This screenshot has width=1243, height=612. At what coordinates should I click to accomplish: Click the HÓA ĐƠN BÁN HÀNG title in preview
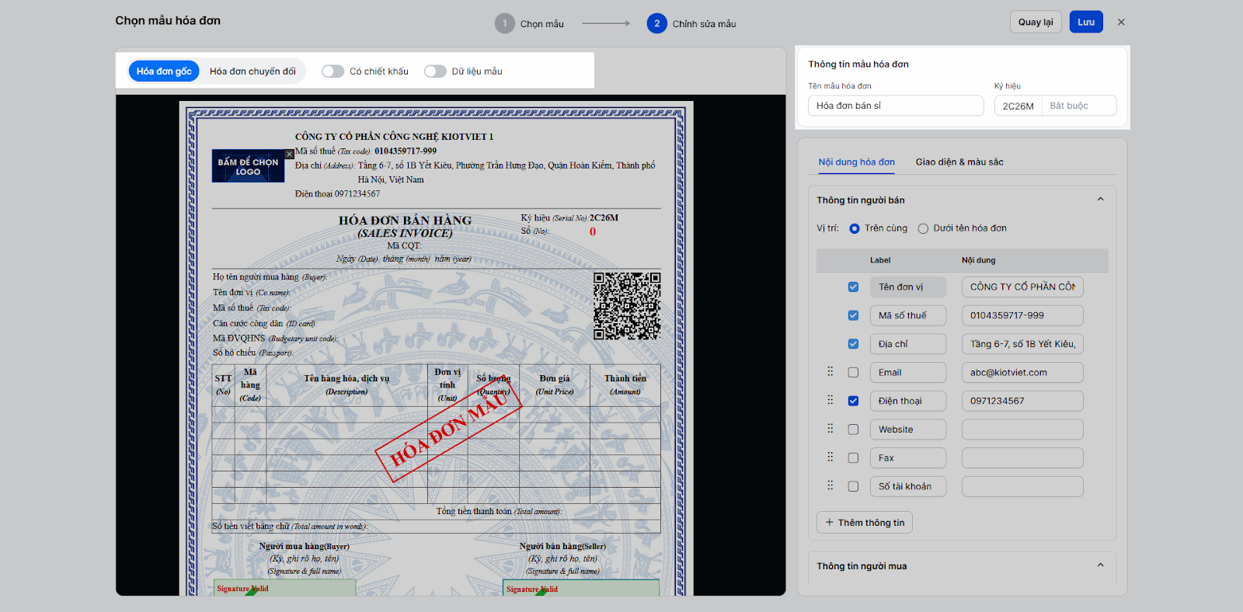click(x=405, y=221)
